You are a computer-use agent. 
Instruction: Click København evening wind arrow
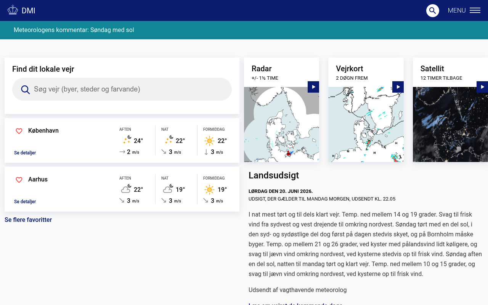pyautogui.click(x=122, y=152)
